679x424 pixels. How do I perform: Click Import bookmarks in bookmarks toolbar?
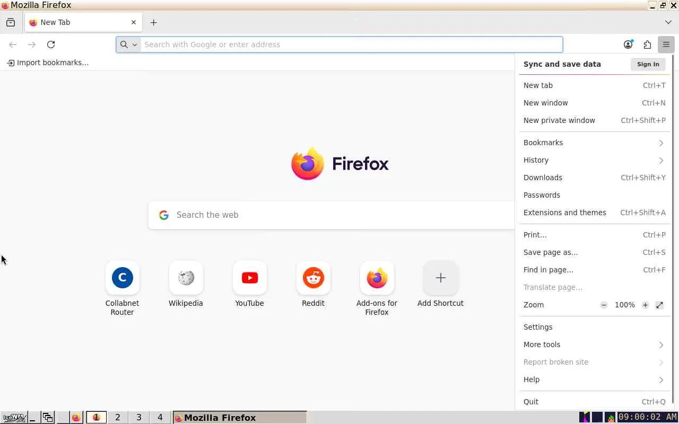(48, 63)
